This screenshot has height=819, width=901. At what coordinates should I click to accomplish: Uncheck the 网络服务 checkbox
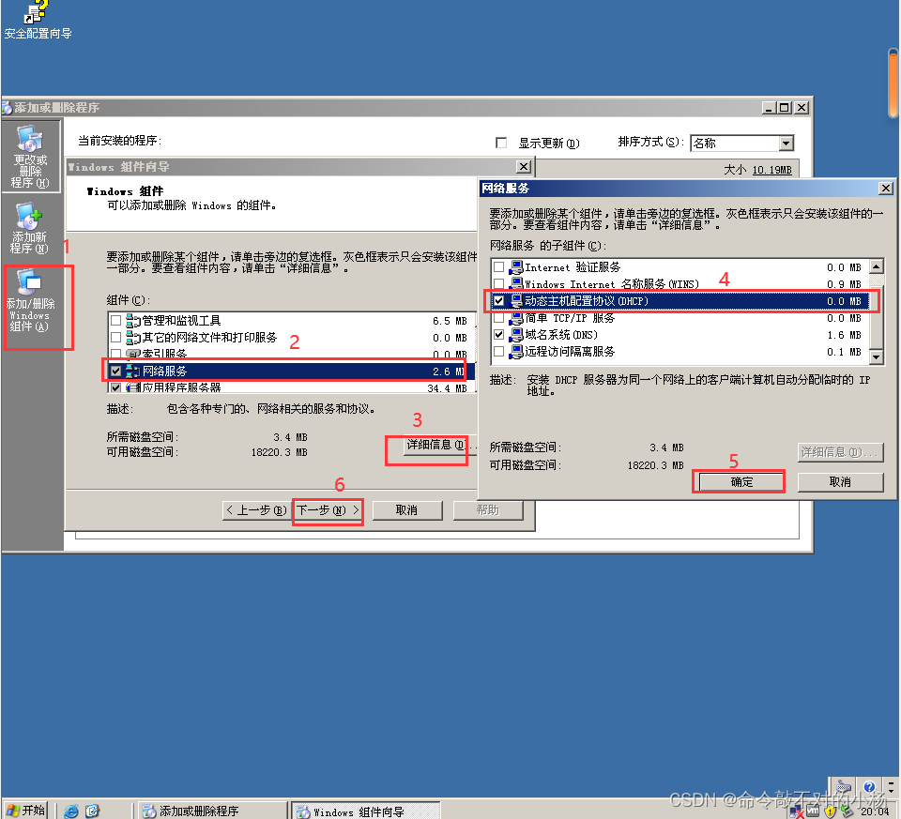click(115, 371)
